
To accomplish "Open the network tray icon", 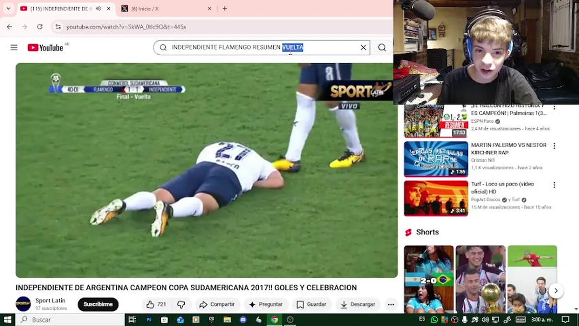I will pyautogui.click(x=495, y=320).
